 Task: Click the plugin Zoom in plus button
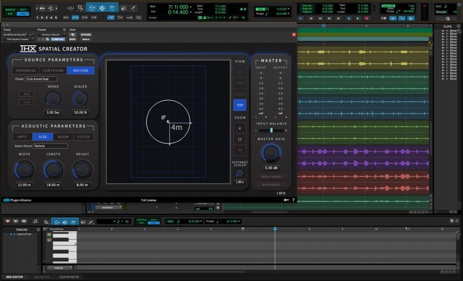(x=240, y=128)
